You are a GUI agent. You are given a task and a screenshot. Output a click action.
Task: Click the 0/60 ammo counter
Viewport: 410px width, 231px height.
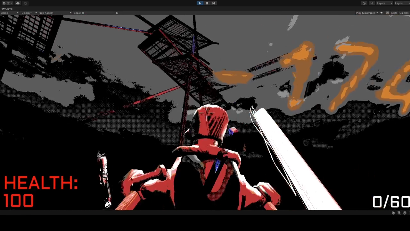pos(391,202)
